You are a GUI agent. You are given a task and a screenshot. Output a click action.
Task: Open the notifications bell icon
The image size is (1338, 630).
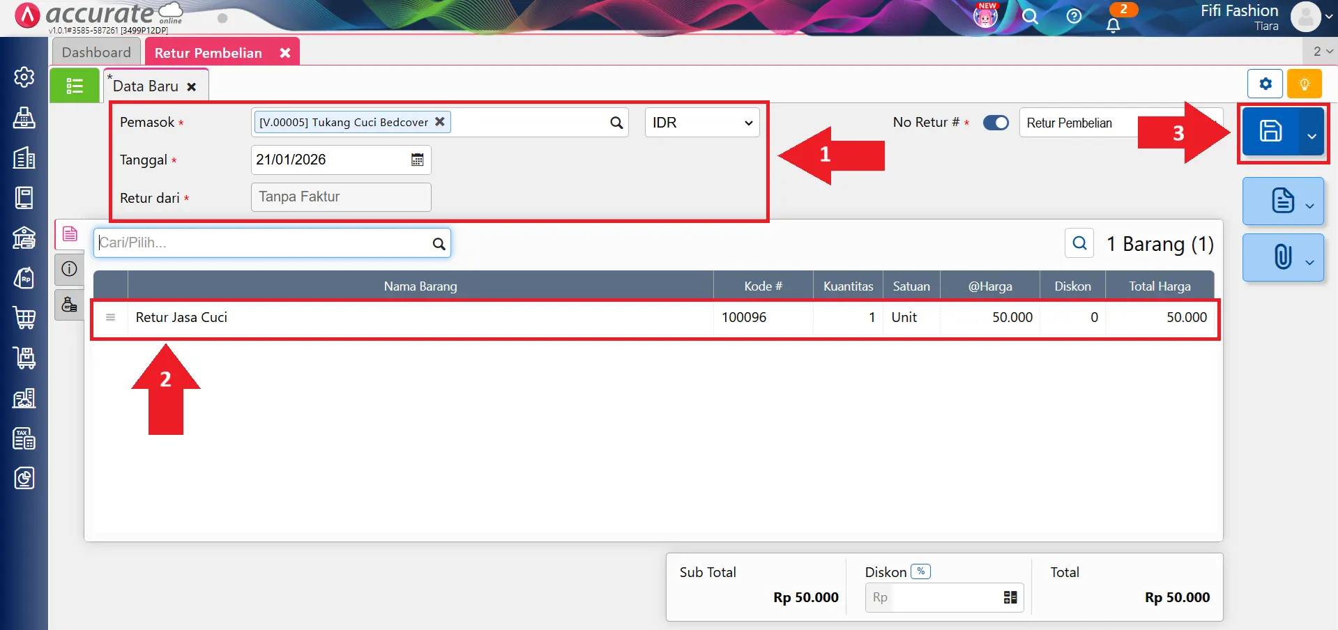tap(1113, 25)
